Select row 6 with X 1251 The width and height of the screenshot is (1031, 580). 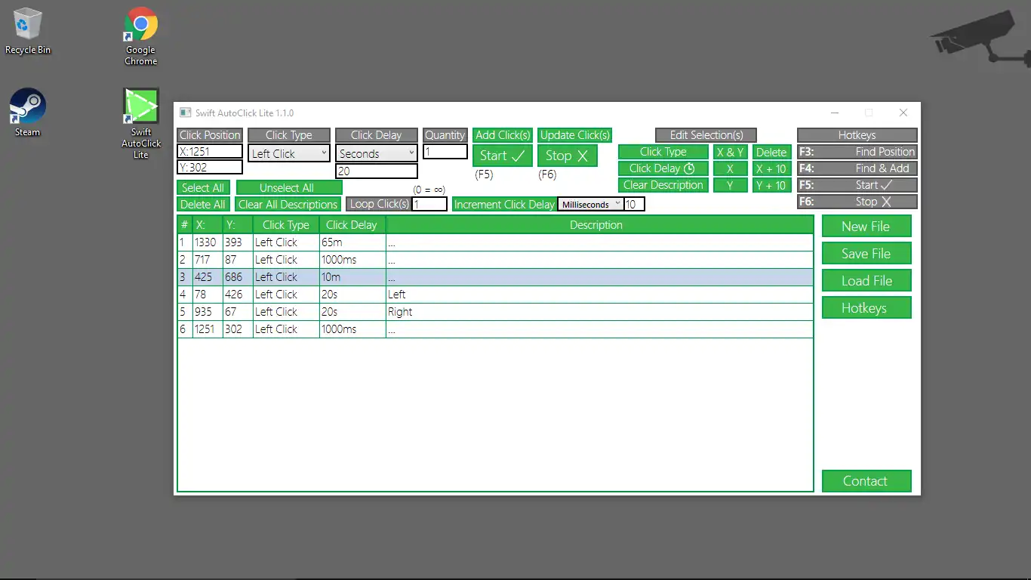pyautogui.click(x=495, y=329)
